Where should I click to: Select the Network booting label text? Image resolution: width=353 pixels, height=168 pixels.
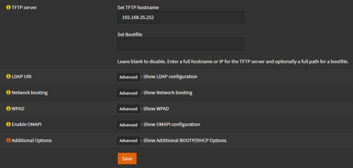[x=30, y=93]
